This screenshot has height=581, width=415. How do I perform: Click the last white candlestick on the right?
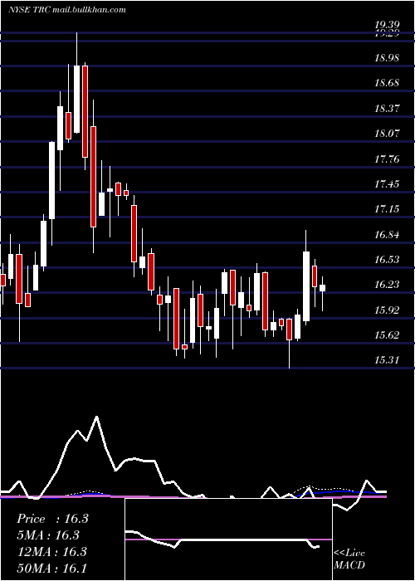pyautogui.click(x=322, y=288)
